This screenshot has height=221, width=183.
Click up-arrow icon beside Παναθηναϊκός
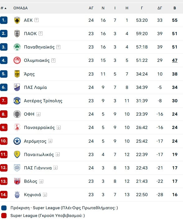pyautogui.click(x=58, y=47)
